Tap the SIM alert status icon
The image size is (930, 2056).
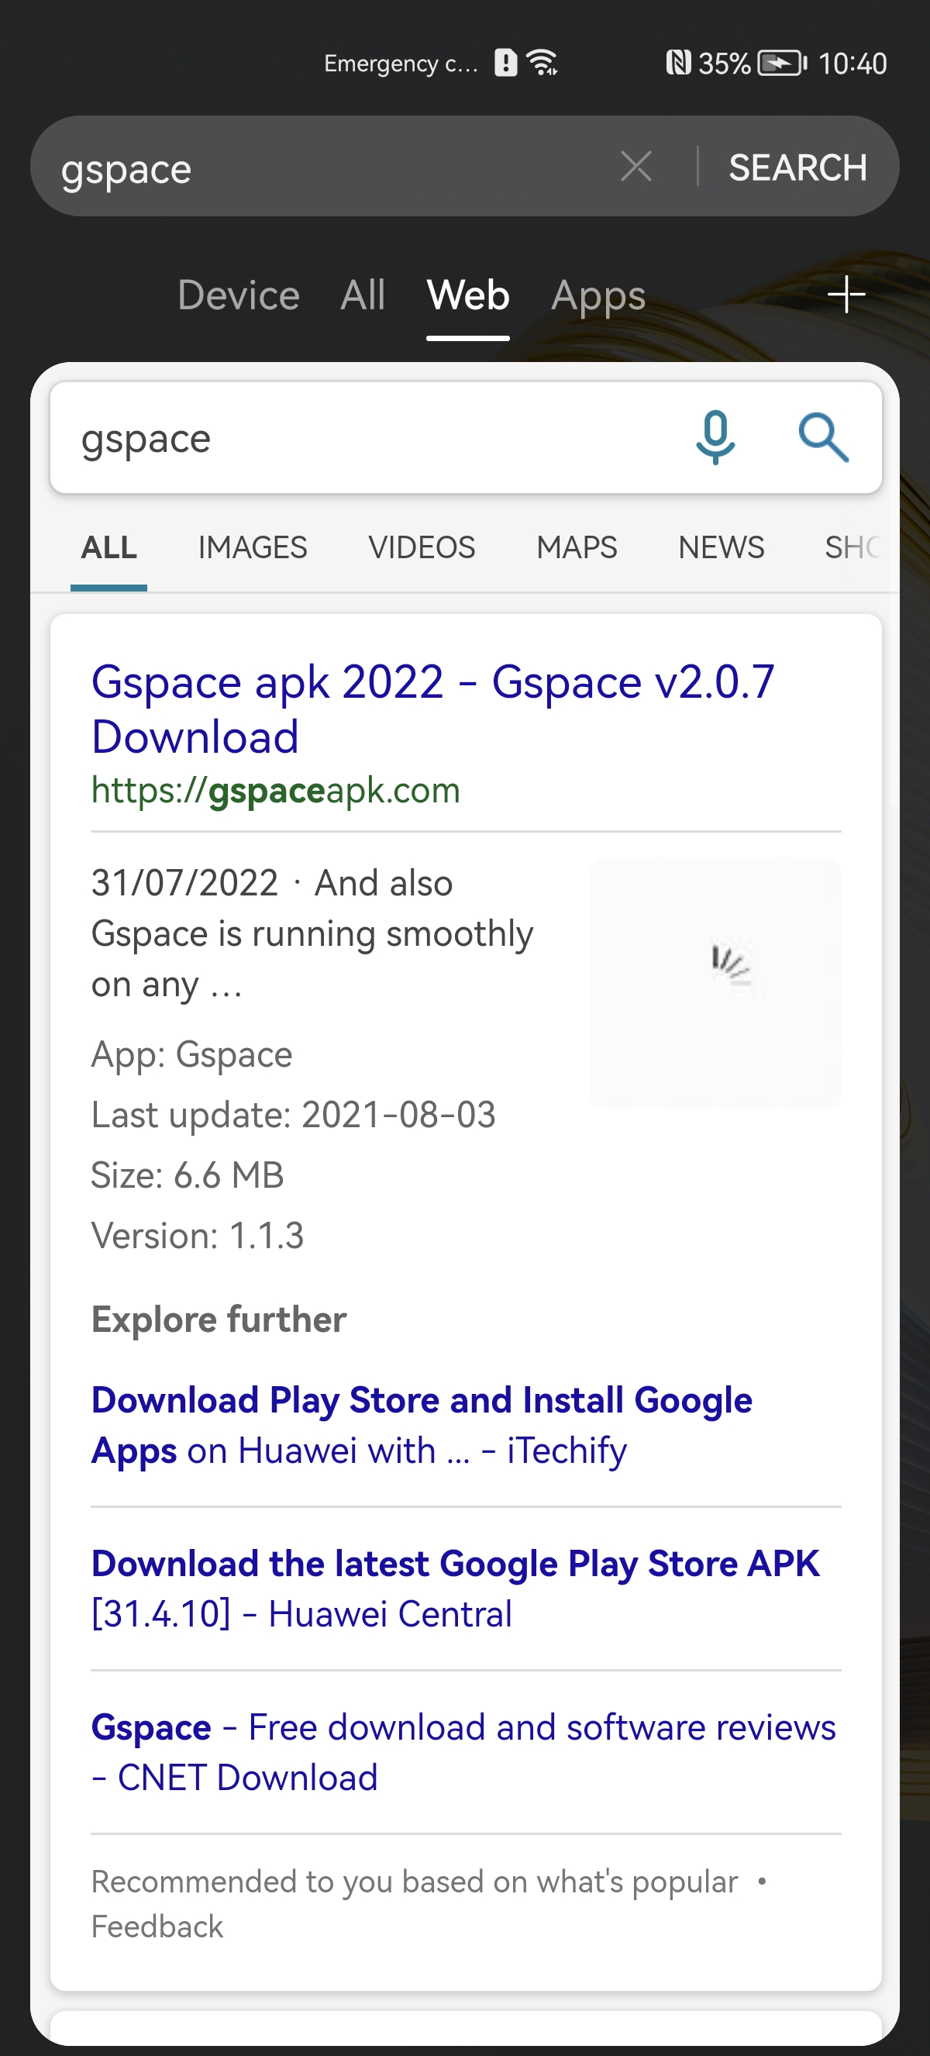click(505, 62)
